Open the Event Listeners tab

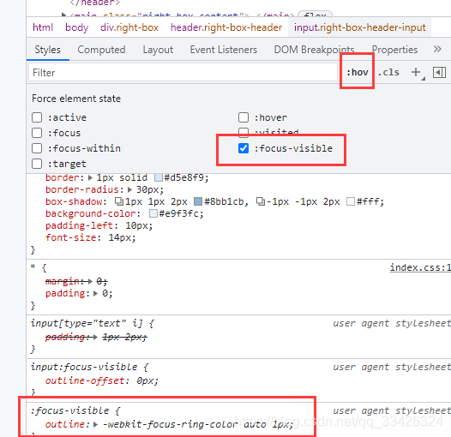point(224,50)
